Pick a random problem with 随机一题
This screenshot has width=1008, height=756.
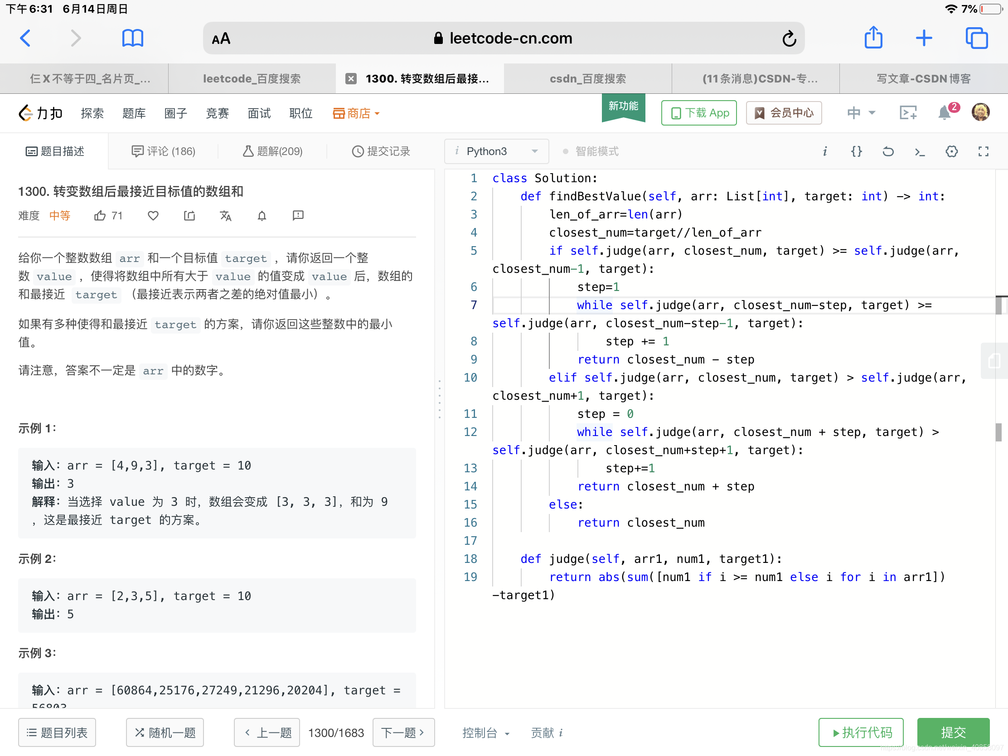coord(165,732)
